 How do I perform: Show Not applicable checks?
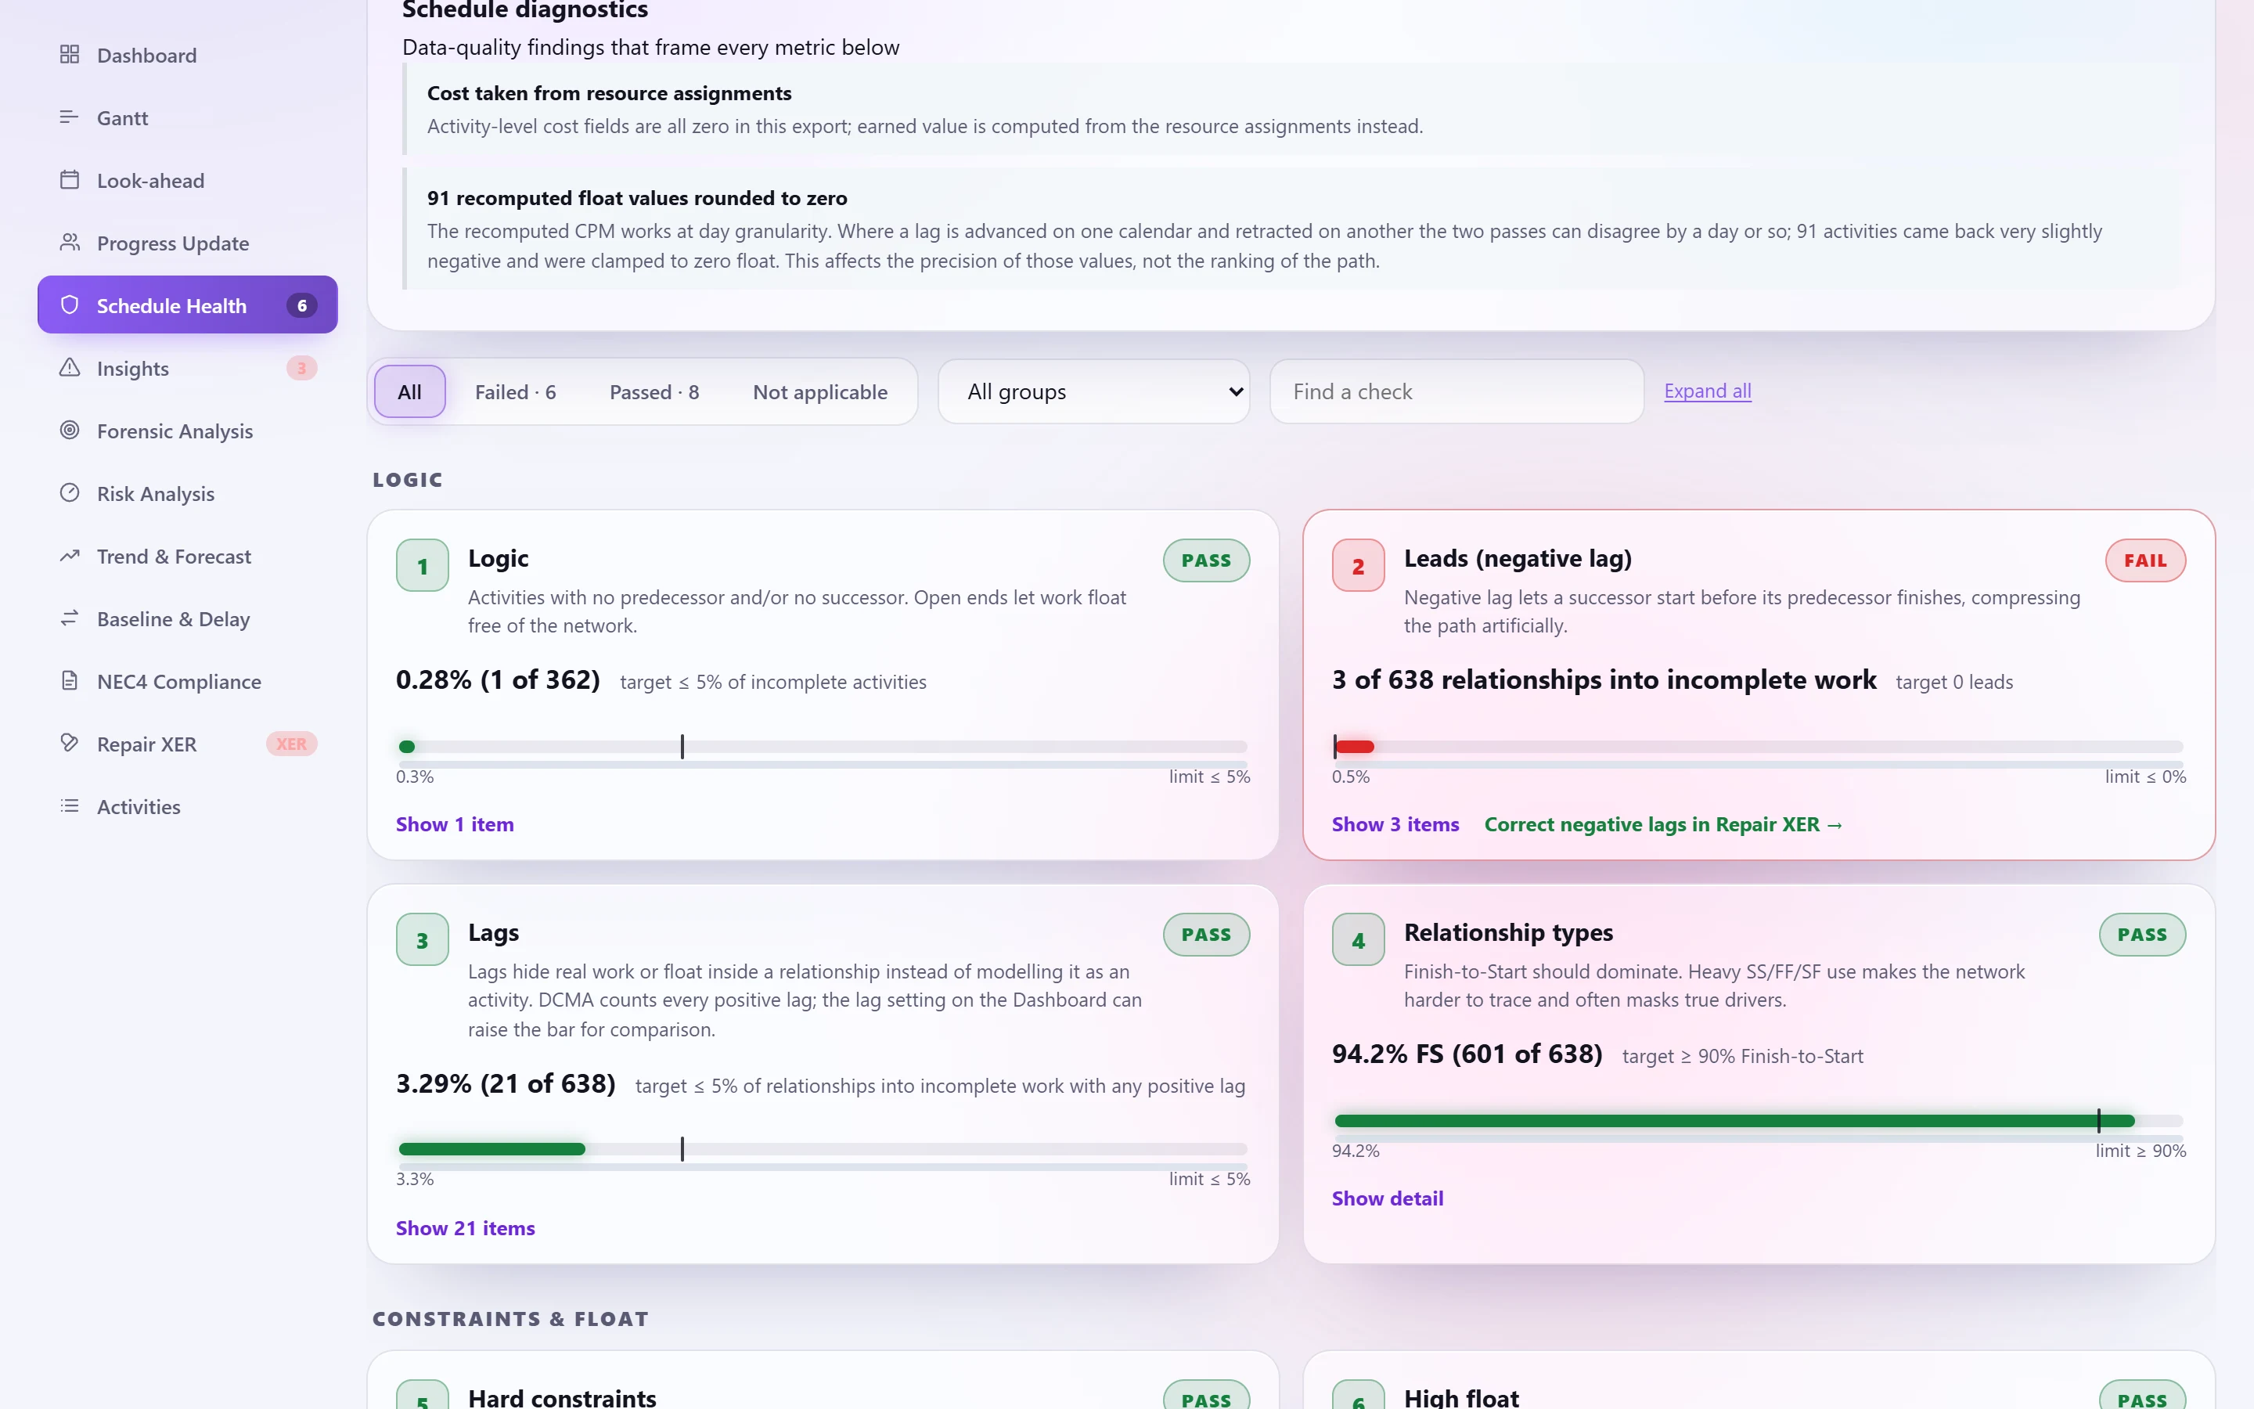click(819, 391)
